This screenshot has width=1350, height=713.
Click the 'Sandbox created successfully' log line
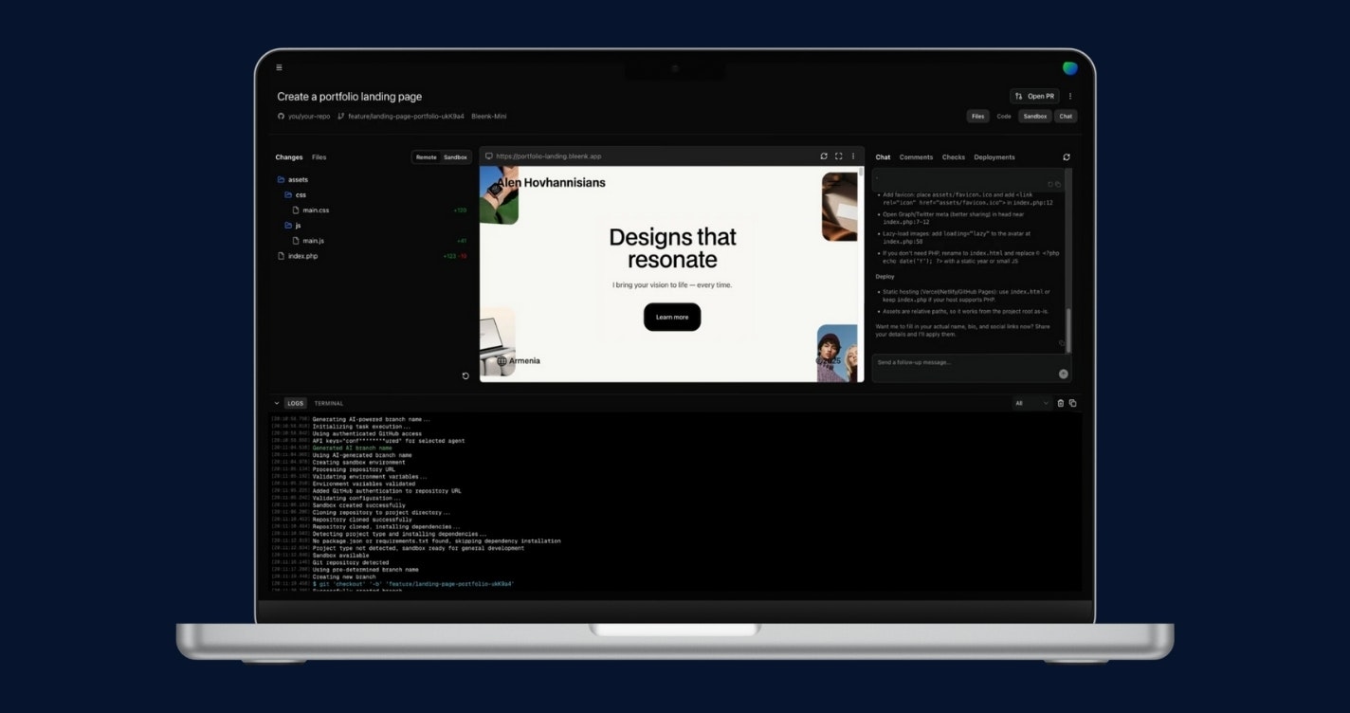click(x=359, y=505)
